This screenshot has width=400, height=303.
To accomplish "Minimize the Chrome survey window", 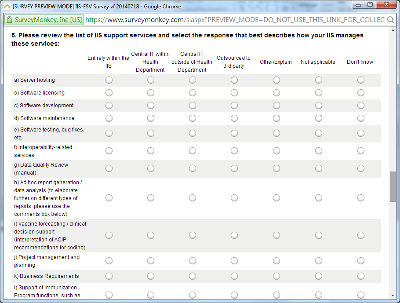I will point(359,5).
